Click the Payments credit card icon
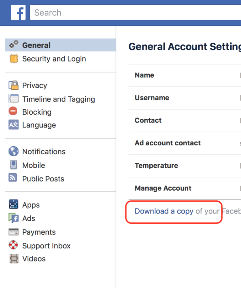The height and width of the screenshot is (288, 241). (x=13, y=231)
